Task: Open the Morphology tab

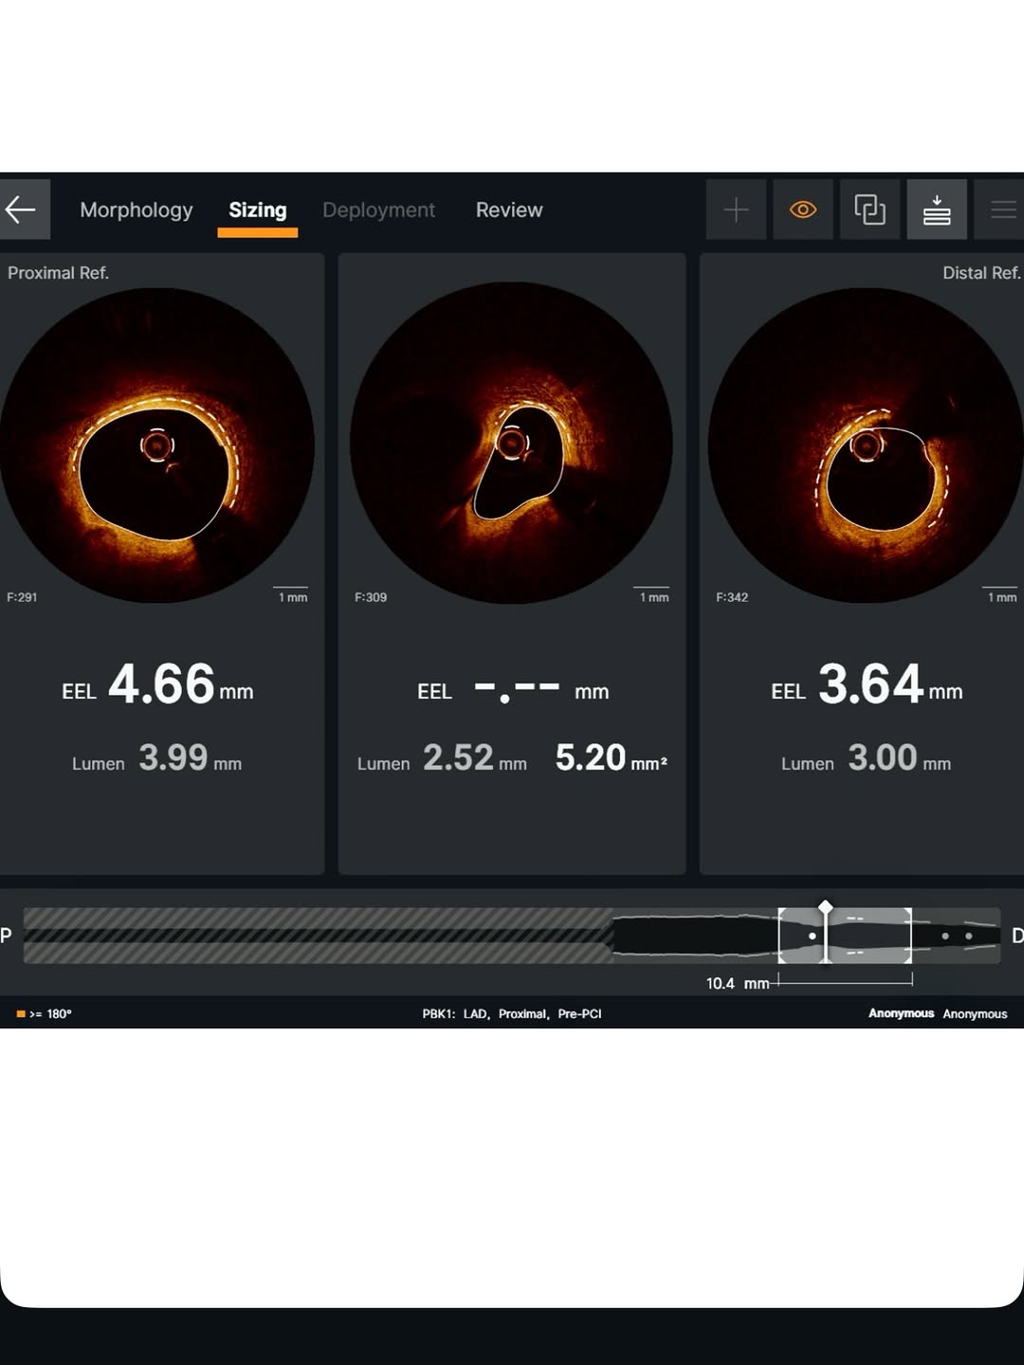Action: pos(137,210)
